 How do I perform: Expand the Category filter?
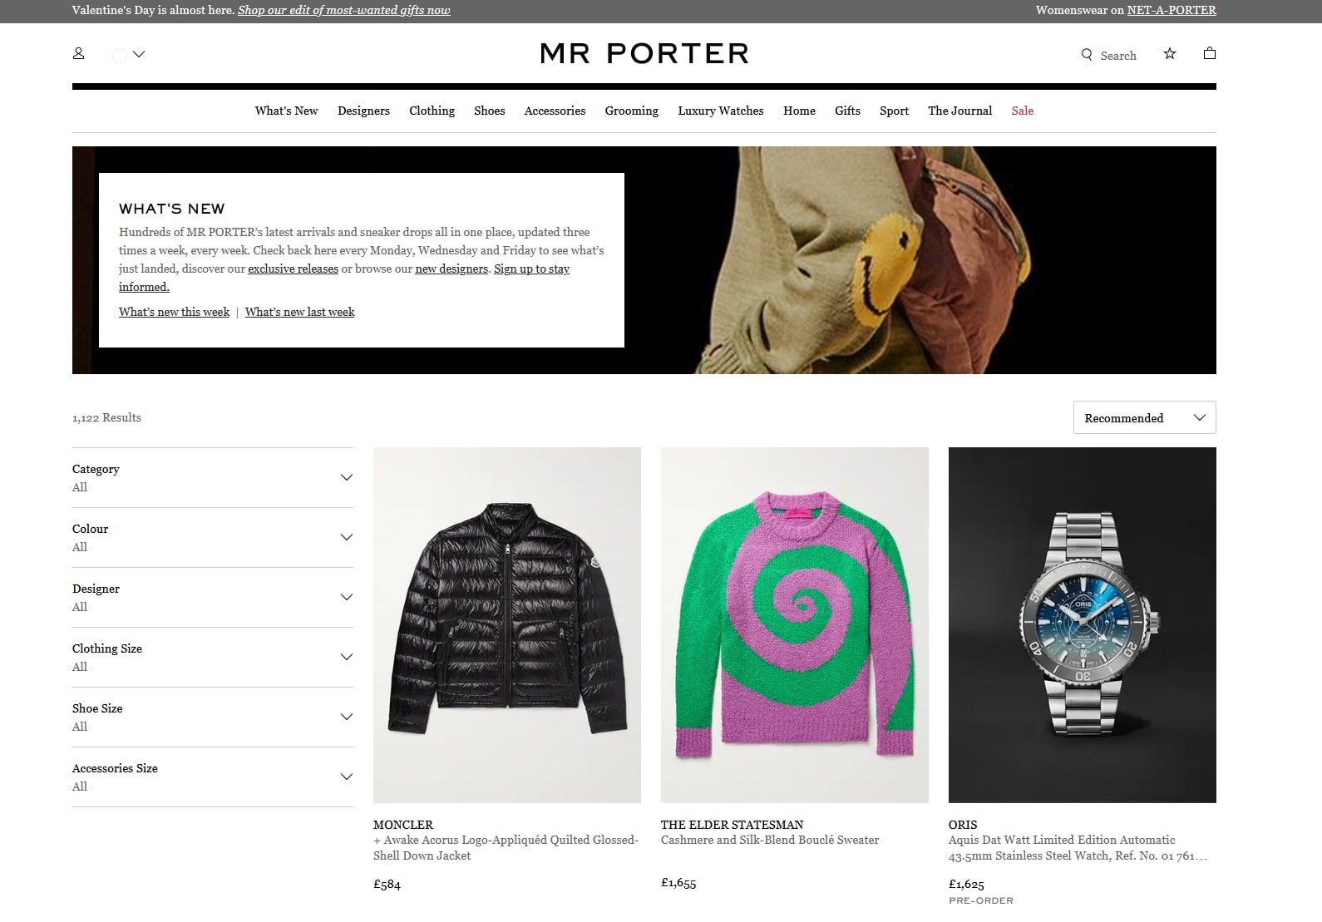coord(213,477)
